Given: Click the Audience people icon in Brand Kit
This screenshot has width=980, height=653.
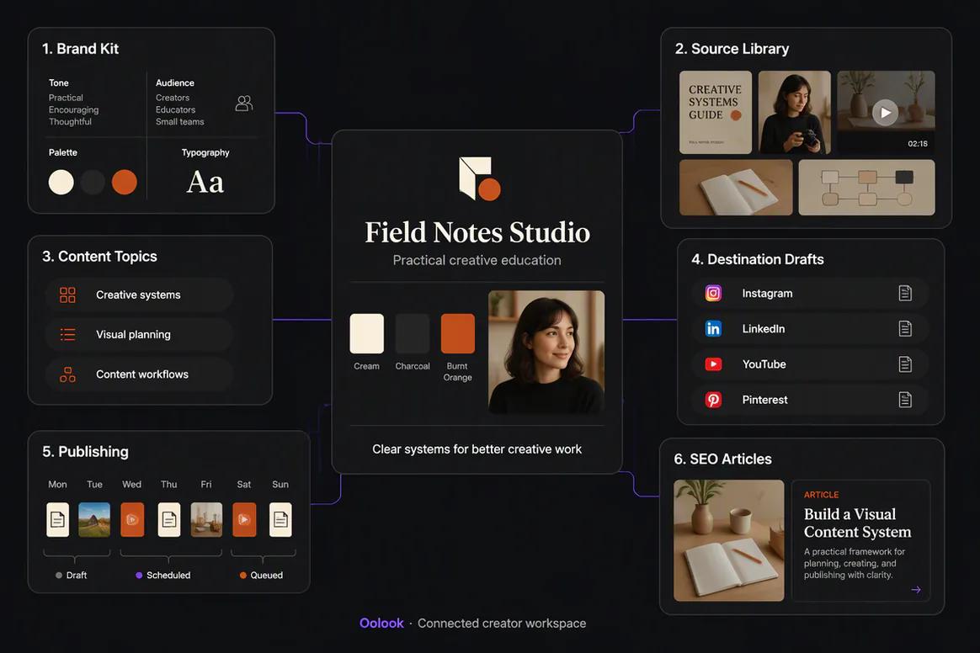Looking at the screenshot, I should [244, 104].
